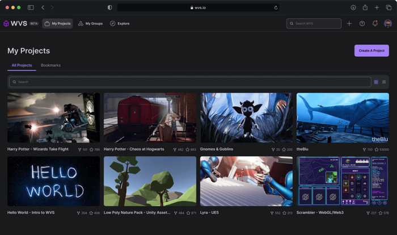Open the Bookmarks tab

(50, 65)
